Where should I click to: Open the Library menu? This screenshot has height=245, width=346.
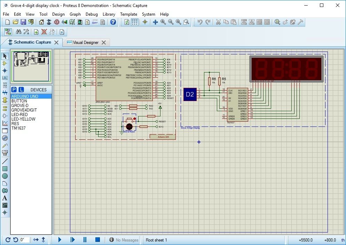point(109,14)
